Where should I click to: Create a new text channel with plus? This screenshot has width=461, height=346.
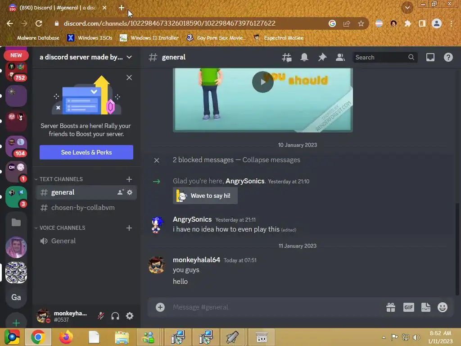[x=129, y=179]
